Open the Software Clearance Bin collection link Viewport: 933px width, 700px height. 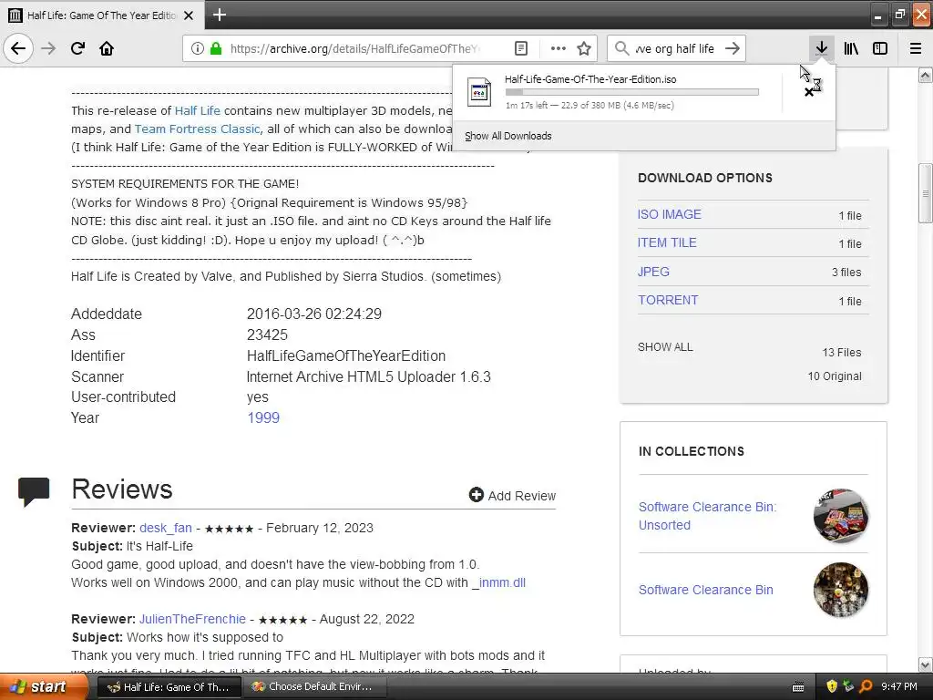pyautogui.click(x=706, y=590)
